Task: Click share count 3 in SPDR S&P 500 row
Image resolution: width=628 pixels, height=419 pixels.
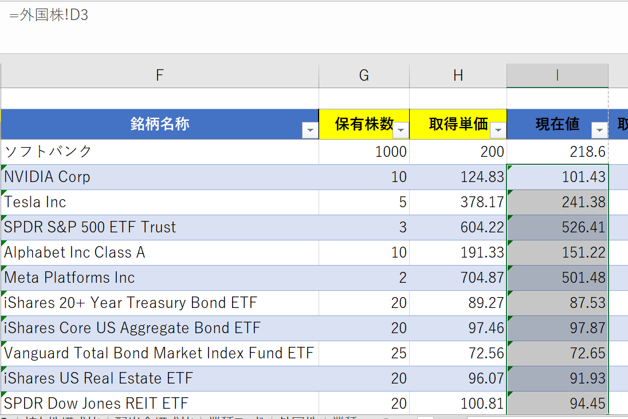Action: click(x=364, y=227)
